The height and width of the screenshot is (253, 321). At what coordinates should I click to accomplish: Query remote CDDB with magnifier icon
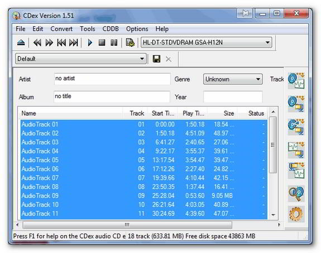click(x=296, y=193)
